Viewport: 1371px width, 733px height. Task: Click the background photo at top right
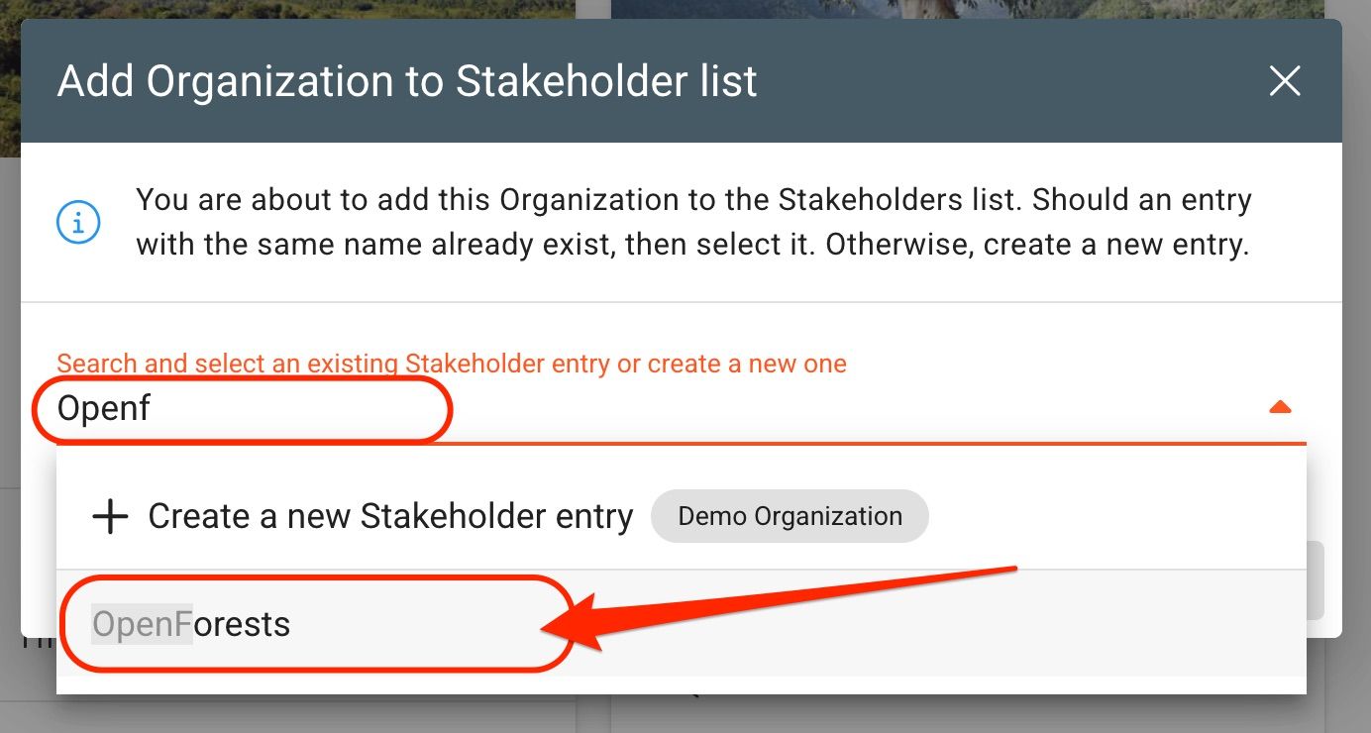point(968,9)
